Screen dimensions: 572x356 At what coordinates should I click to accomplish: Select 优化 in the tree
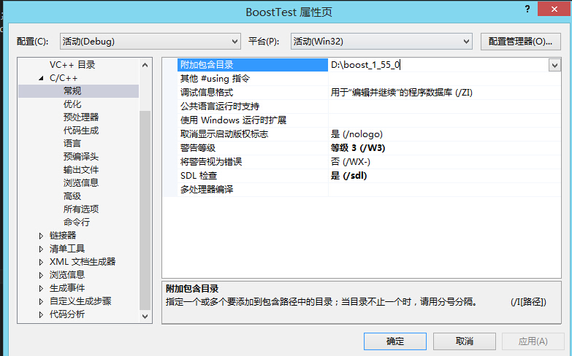pyautogui.click(x=72, y=104)
